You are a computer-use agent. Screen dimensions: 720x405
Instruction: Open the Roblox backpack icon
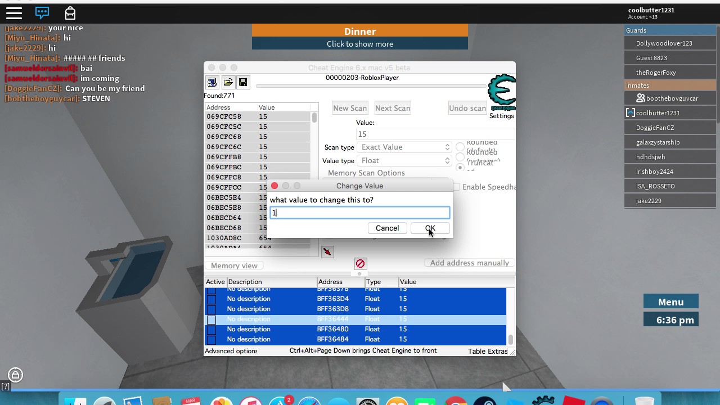[x=70, y=12]
